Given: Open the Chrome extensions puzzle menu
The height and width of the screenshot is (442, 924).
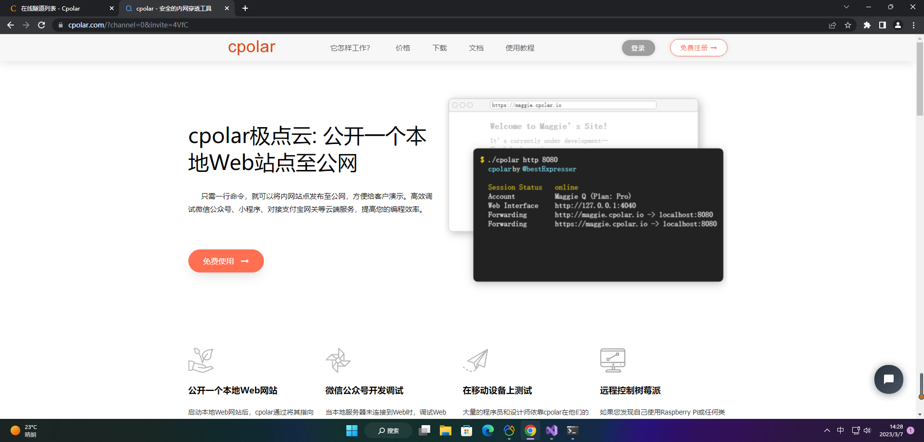Looking at the screenshot, I should [867, 25].
